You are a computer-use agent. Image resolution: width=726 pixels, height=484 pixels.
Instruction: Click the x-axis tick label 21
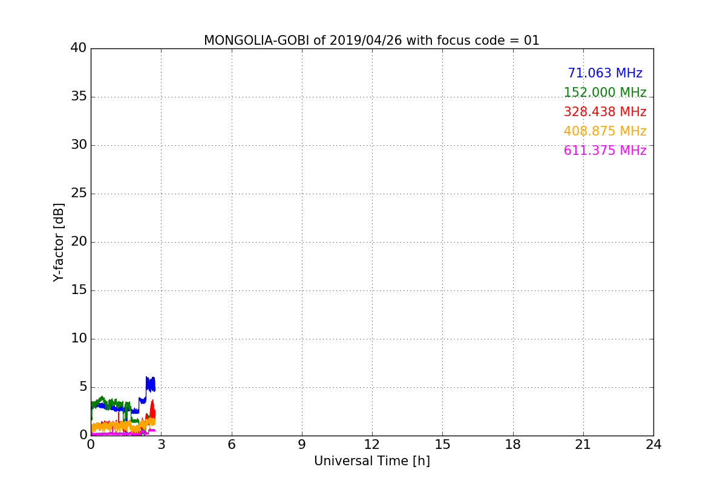[x=583, y=445]
